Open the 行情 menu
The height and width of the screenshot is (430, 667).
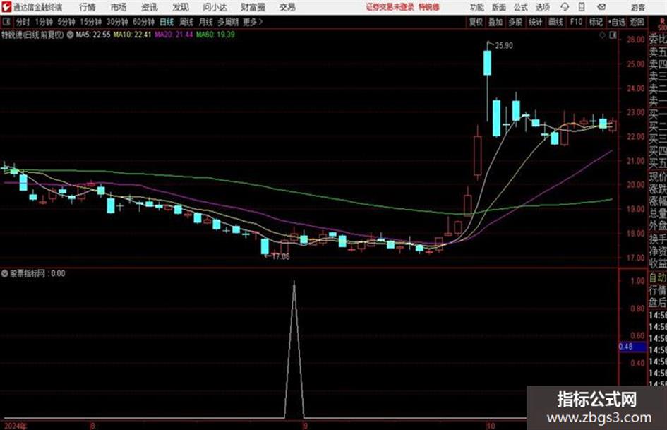(x=88, y=7)
